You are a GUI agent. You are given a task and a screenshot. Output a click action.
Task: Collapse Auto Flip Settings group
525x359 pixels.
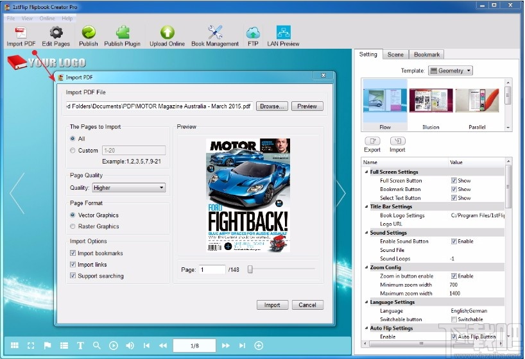point(366,328)
